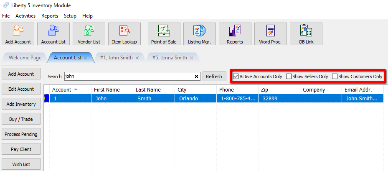
Task: Close the Account List tab
Action: click(85, 58)
